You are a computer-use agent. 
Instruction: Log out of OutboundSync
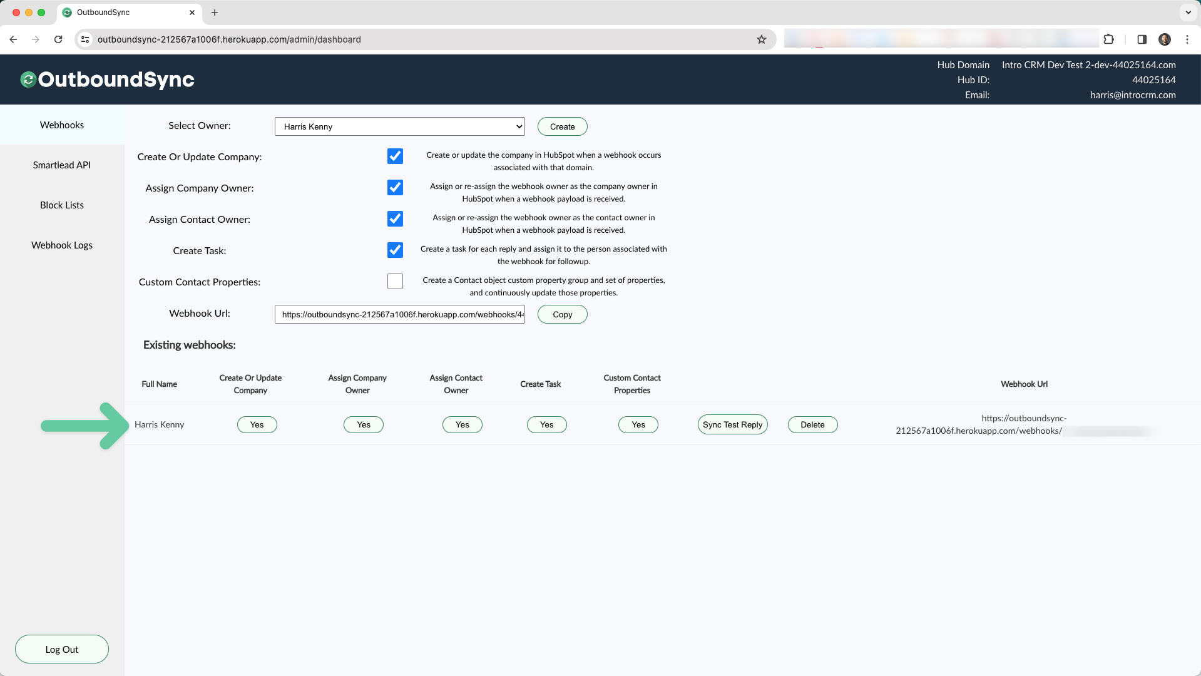click(62, 649)
